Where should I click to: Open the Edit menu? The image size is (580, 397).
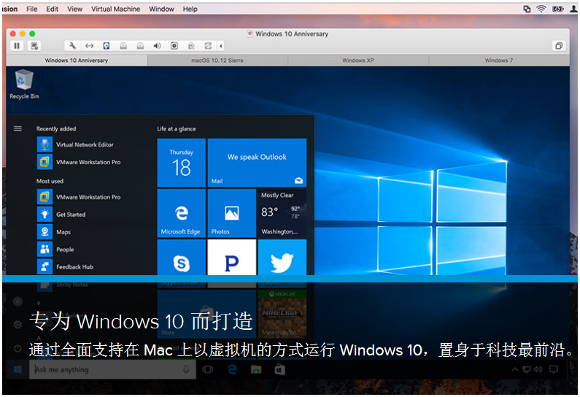pos(52,9)
